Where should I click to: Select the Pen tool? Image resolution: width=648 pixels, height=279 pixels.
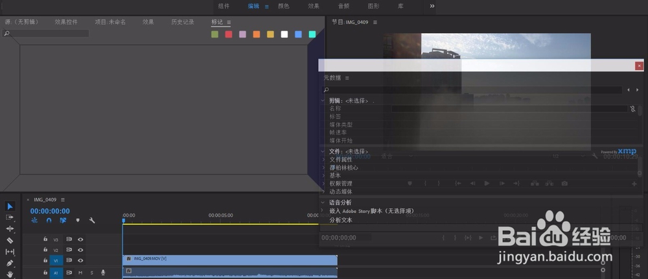(10, 263)
